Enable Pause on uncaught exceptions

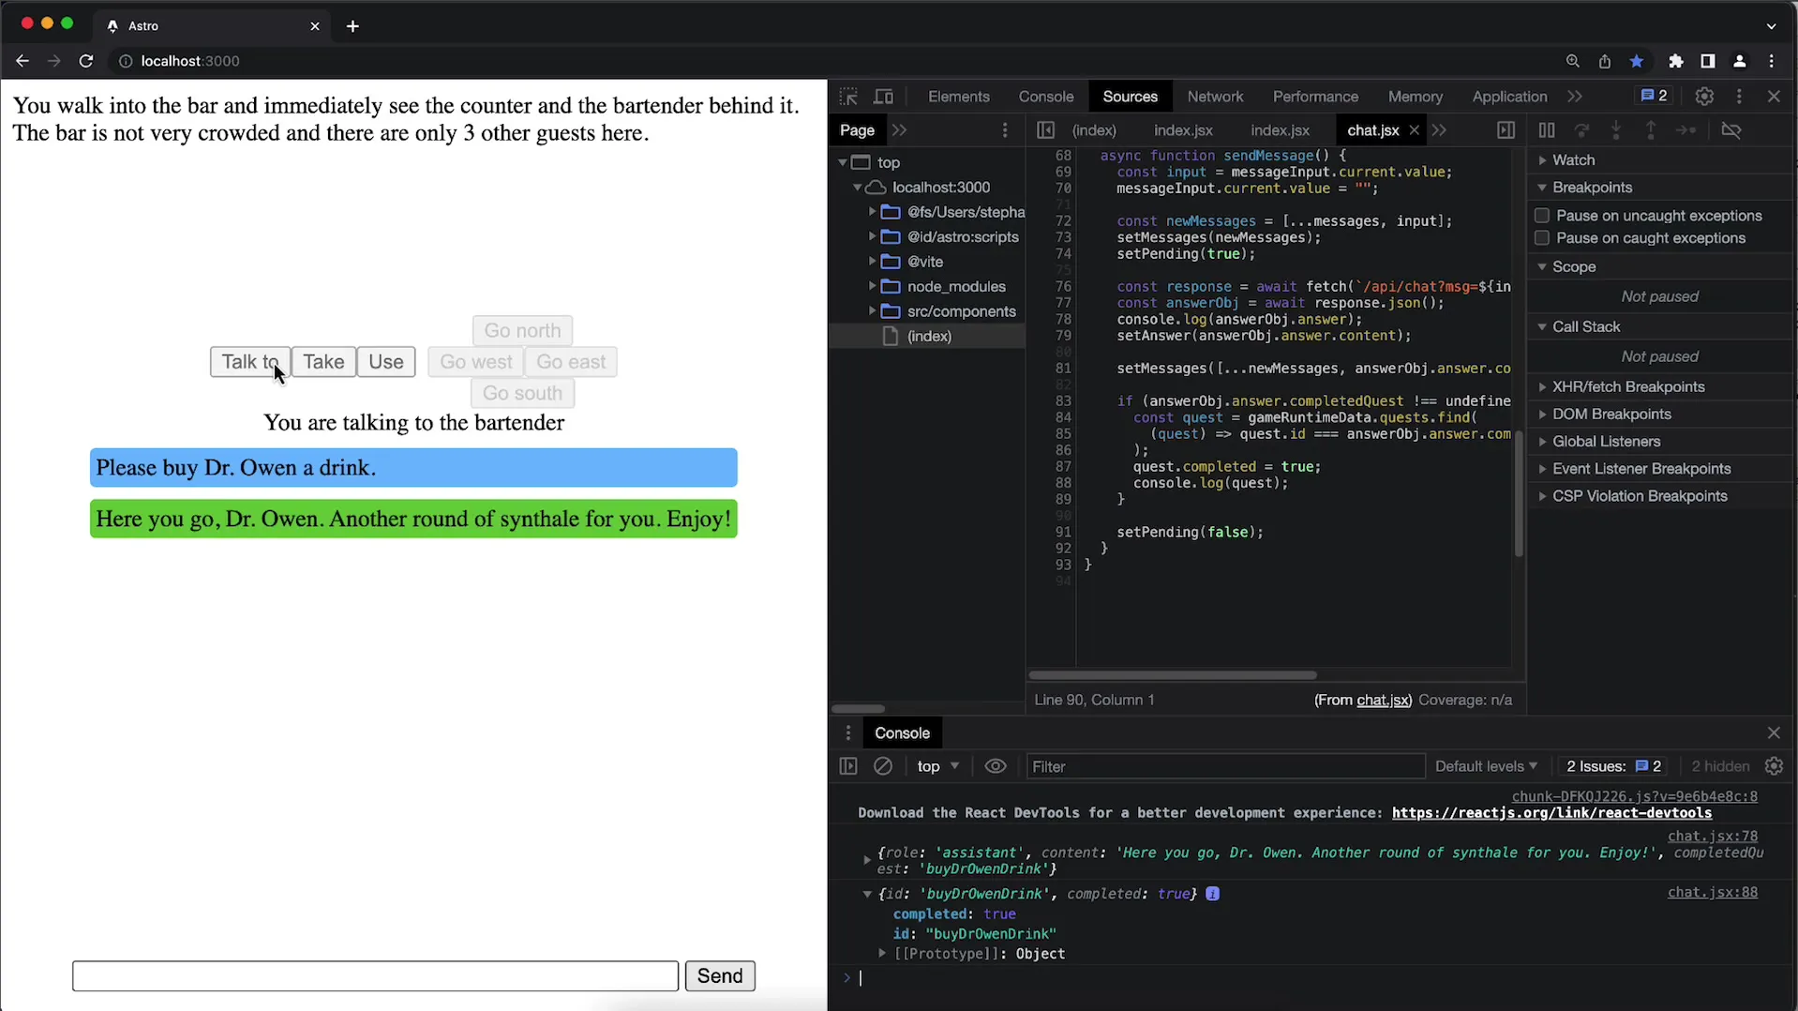1542,216
